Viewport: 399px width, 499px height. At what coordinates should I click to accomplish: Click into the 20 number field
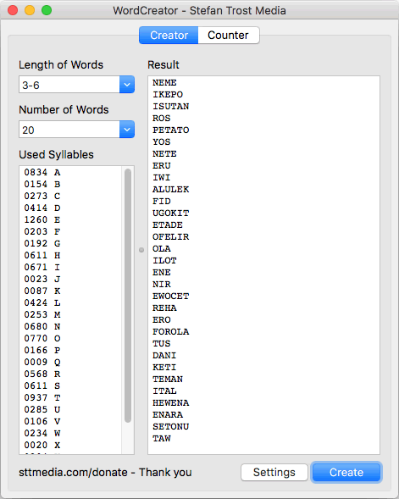(69, 130)
